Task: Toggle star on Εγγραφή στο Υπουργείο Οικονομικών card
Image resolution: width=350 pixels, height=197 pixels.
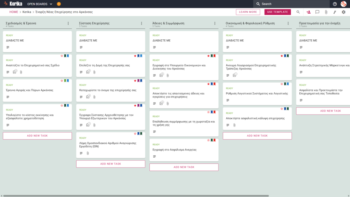Action: tap(208, 56)
